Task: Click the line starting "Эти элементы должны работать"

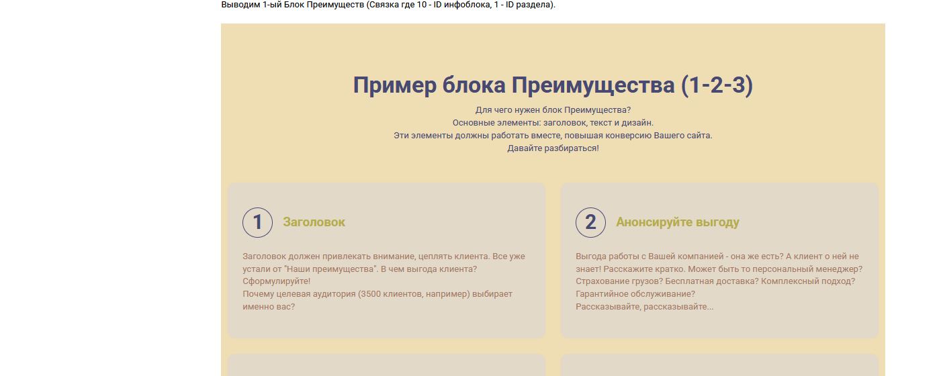Action: pos(553,136)
